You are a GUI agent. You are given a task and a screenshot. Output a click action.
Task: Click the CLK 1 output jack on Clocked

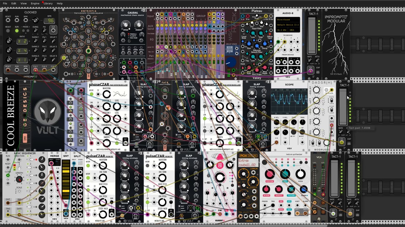pos(35,70)
